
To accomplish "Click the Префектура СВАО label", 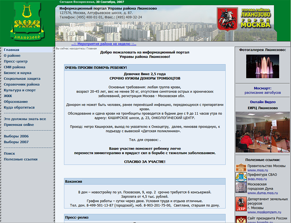I will (262, 175).
